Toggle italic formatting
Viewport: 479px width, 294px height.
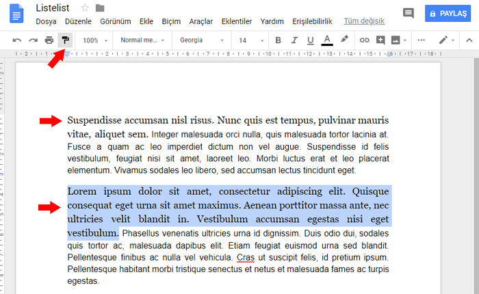click(x=294, y=40)
